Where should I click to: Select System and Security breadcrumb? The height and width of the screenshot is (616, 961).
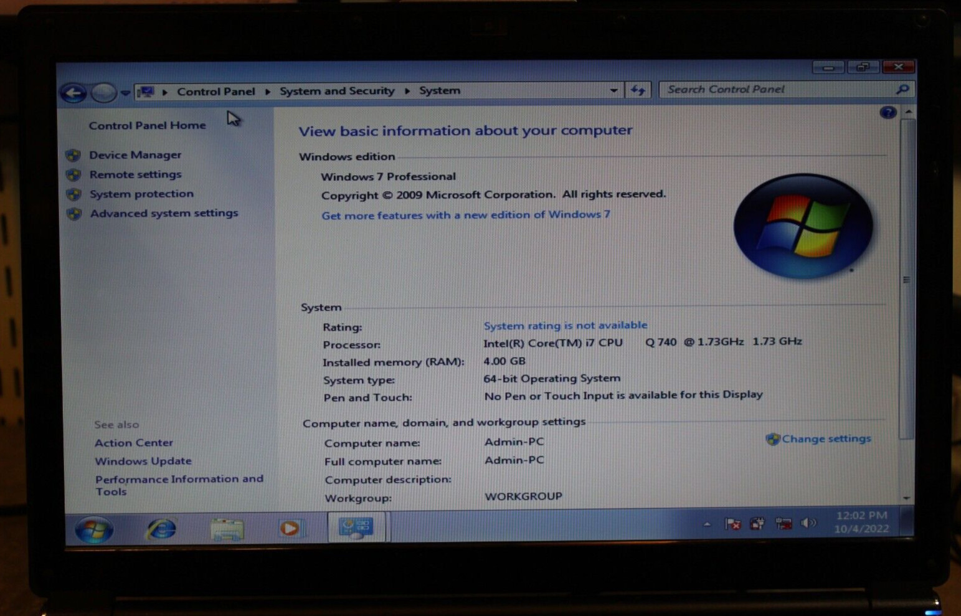click(x=337, y=91)
